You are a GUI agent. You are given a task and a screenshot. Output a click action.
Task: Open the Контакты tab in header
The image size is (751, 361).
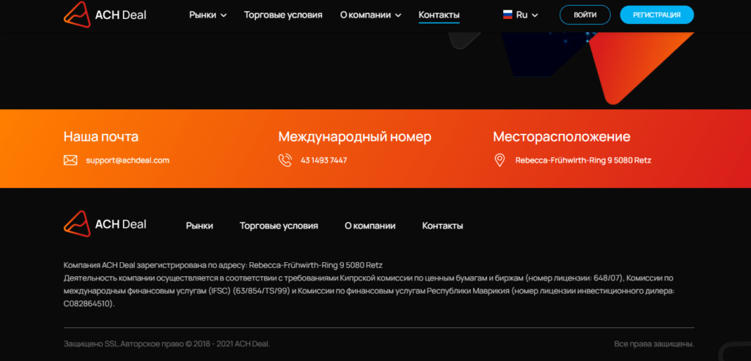(439, 15)
